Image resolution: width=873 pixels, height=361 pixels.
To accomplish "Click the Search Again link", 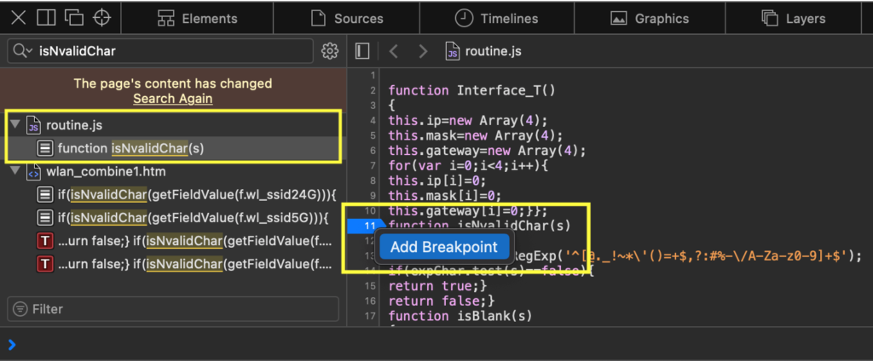I will (x=172, y=99).
